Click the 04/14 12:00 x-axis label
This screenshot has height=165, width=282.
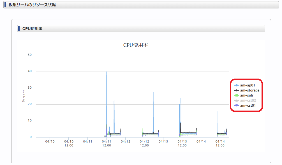[x=220, y=144]
